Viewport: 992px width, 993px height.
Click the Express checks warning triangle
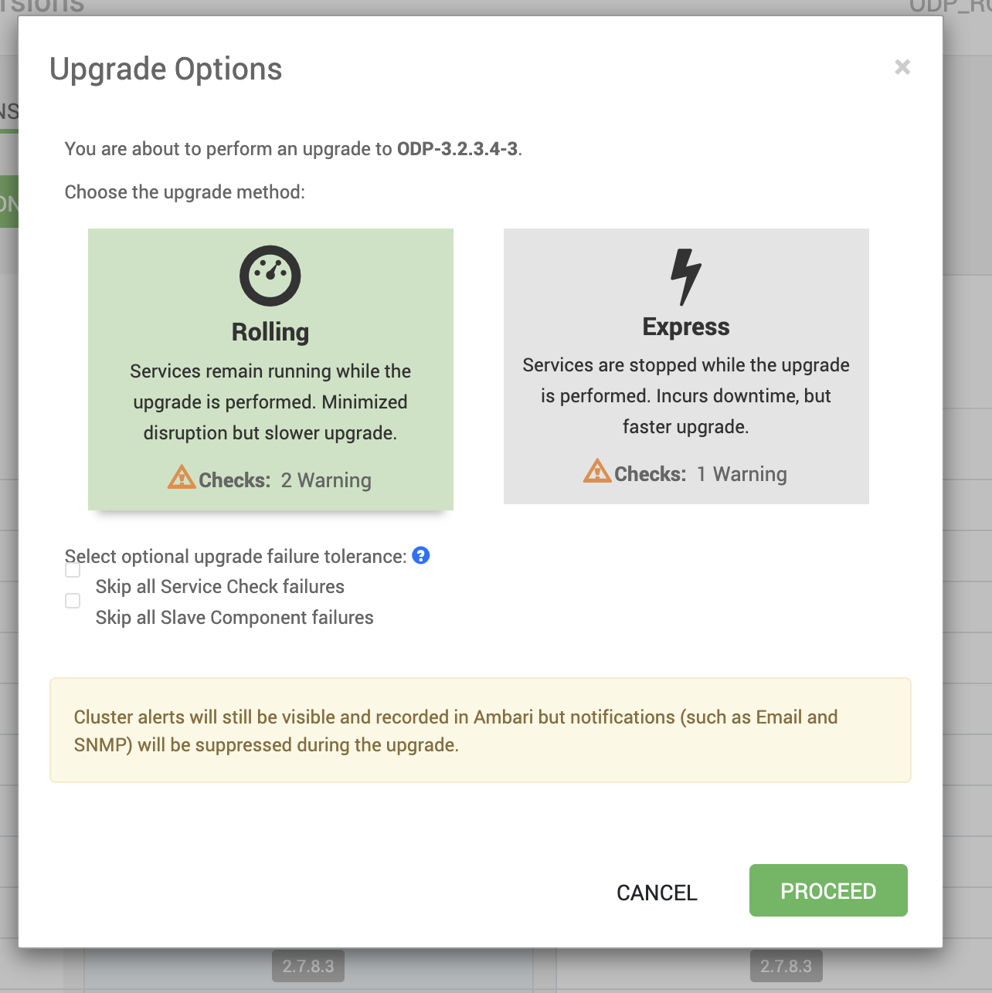click(x=597, y=471)
